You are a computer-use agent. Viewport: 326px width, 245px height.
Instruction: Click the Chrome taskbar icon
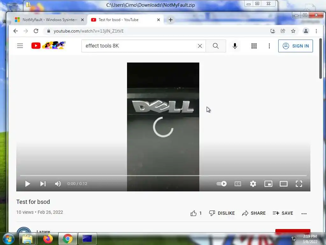click(x=68, y=239)
